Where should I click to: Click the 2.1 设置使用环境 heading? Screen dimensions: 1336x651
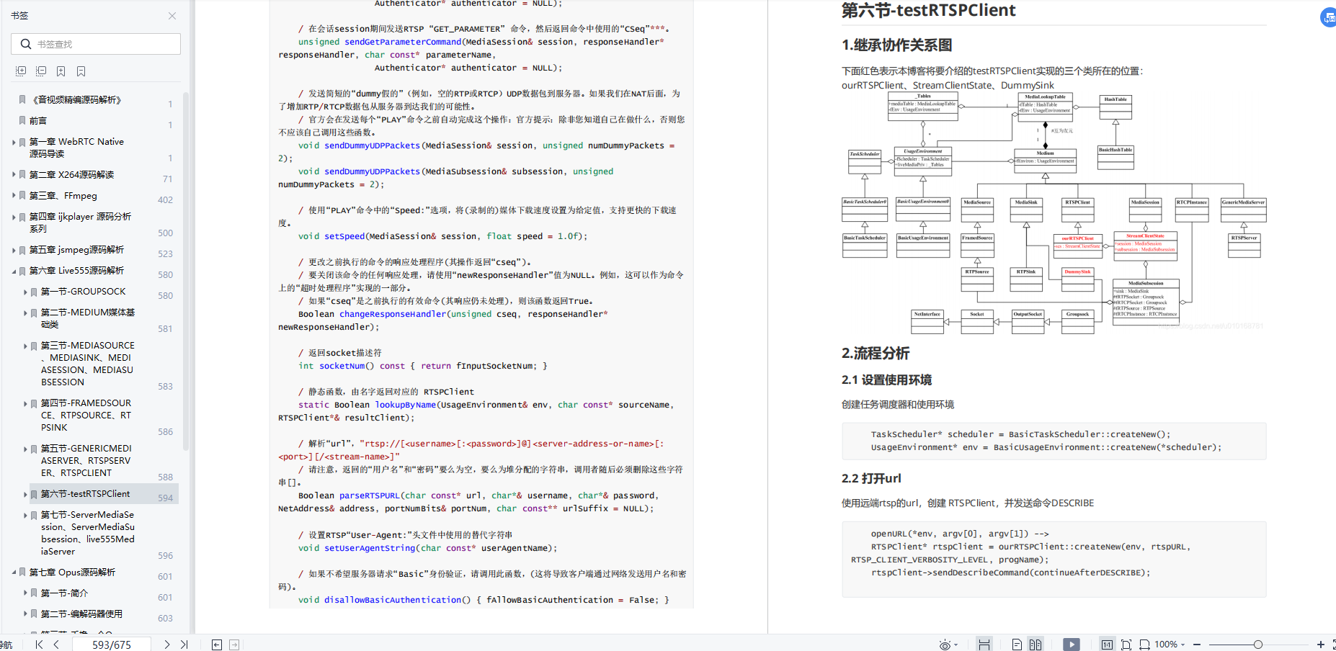coord(886,380)
